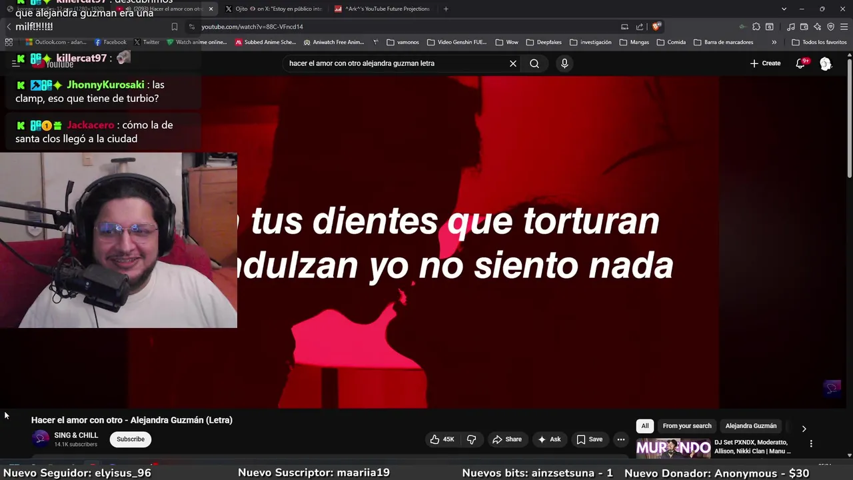Click the YouTube search magnifier button
The width and height of the screenshot is (853, 480).
(x=534, y=63)
